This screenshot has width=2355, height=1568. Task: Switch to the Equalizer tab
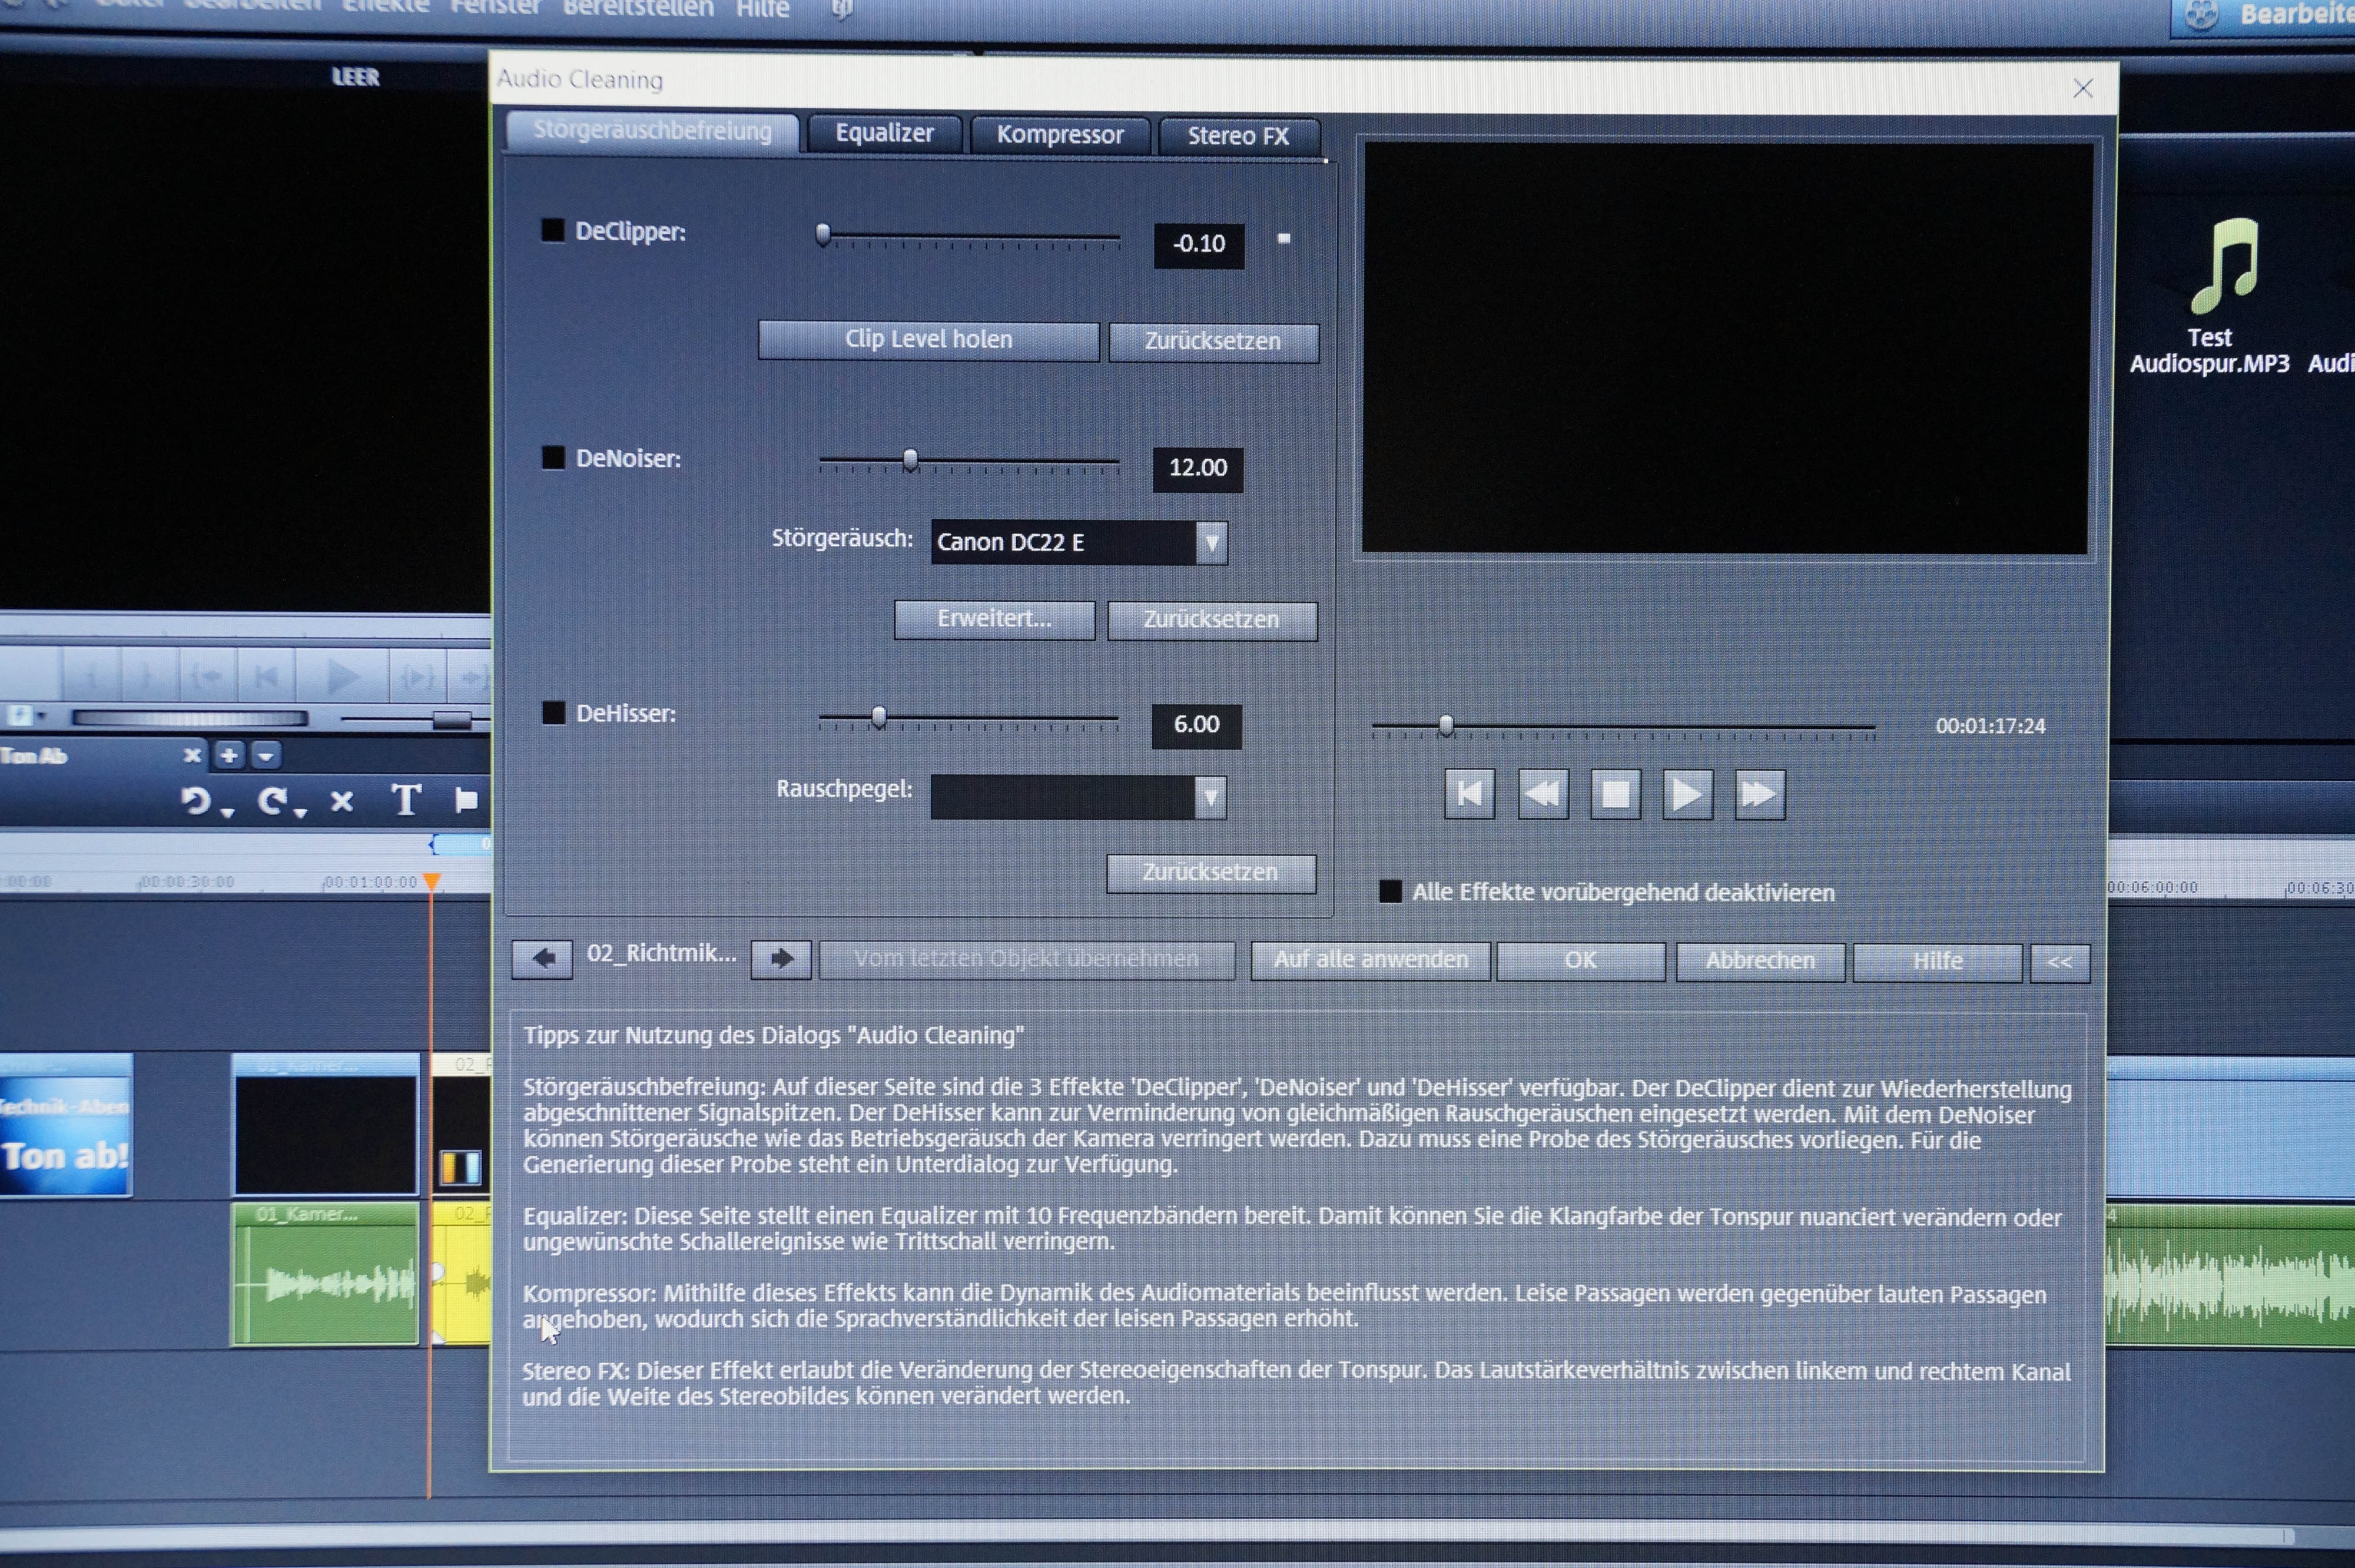(884, 134)
